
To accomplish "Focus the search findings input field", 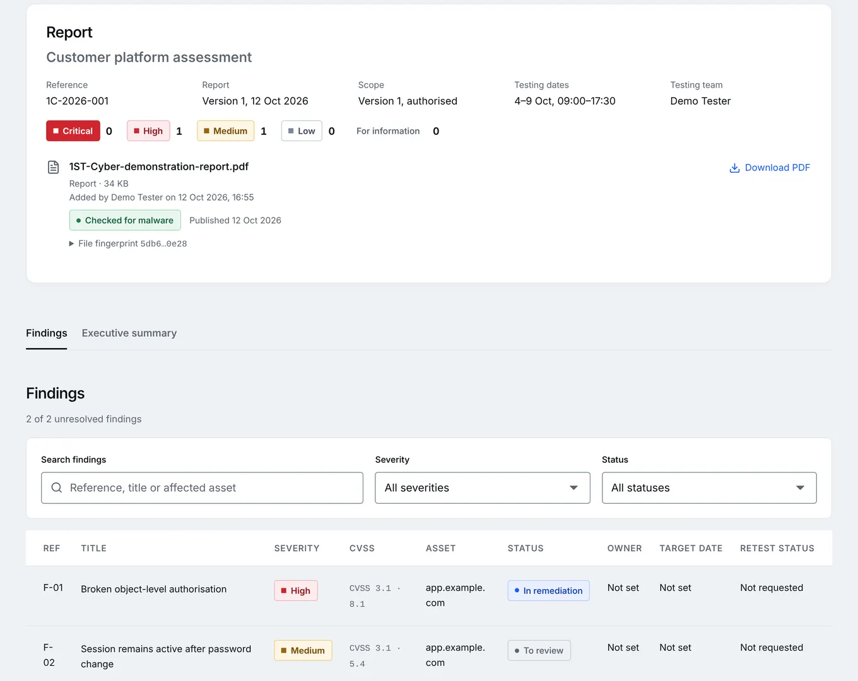I will pos(202,488).
